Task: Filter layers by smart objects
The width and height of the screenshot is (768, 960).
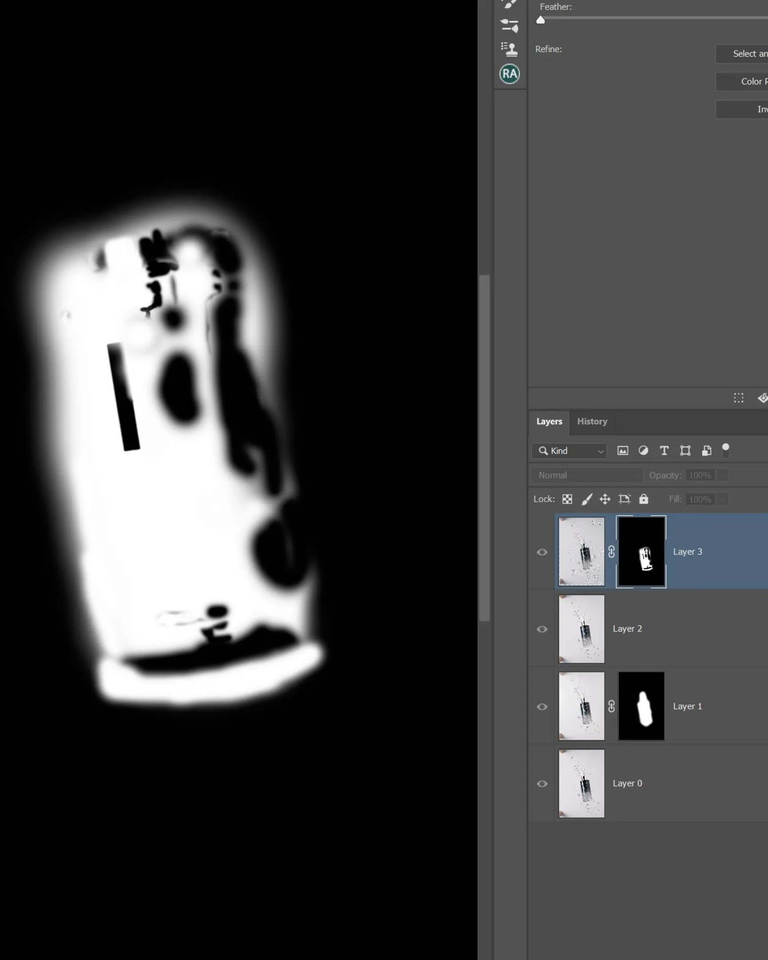Action: click(x=707, y=451)
